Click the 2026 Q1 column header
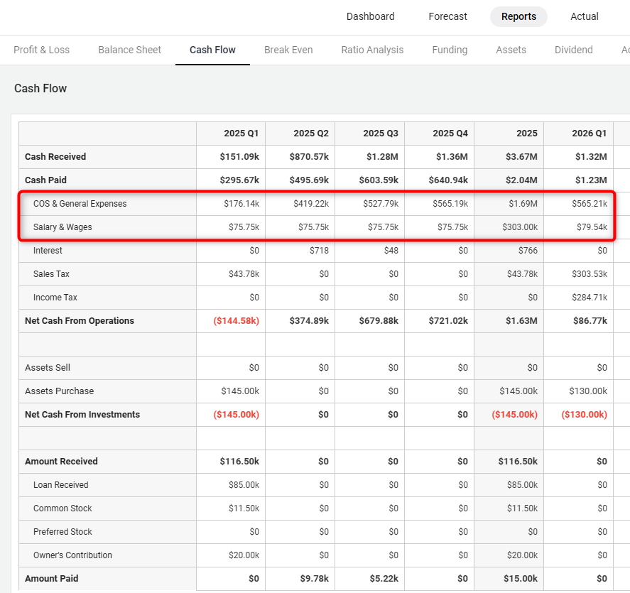The image size is (630, 593). click(x=589, y=134)
